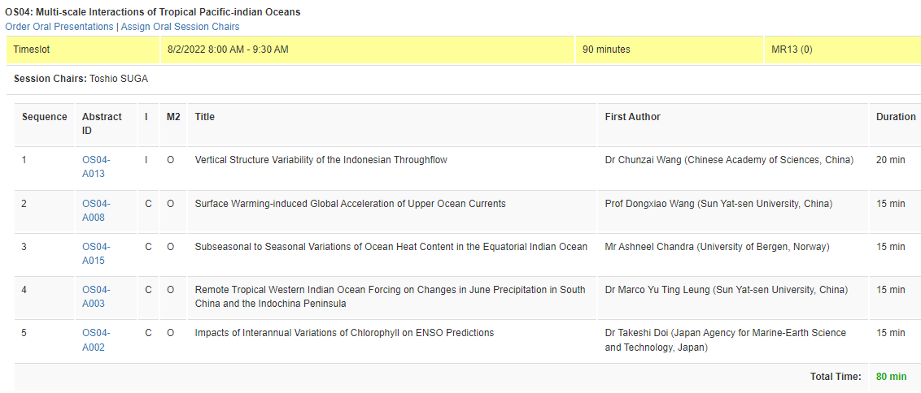Open the Order Oral Presentations link
The height and width of the screenshot is (393, 921).
tap(59, 27)
